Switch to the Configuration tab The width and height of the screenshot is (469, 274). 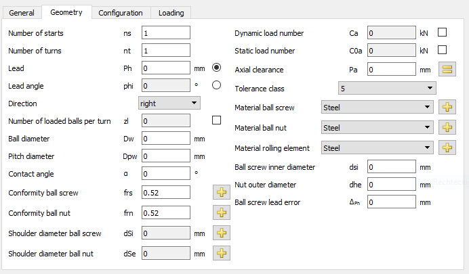[120, 12]
